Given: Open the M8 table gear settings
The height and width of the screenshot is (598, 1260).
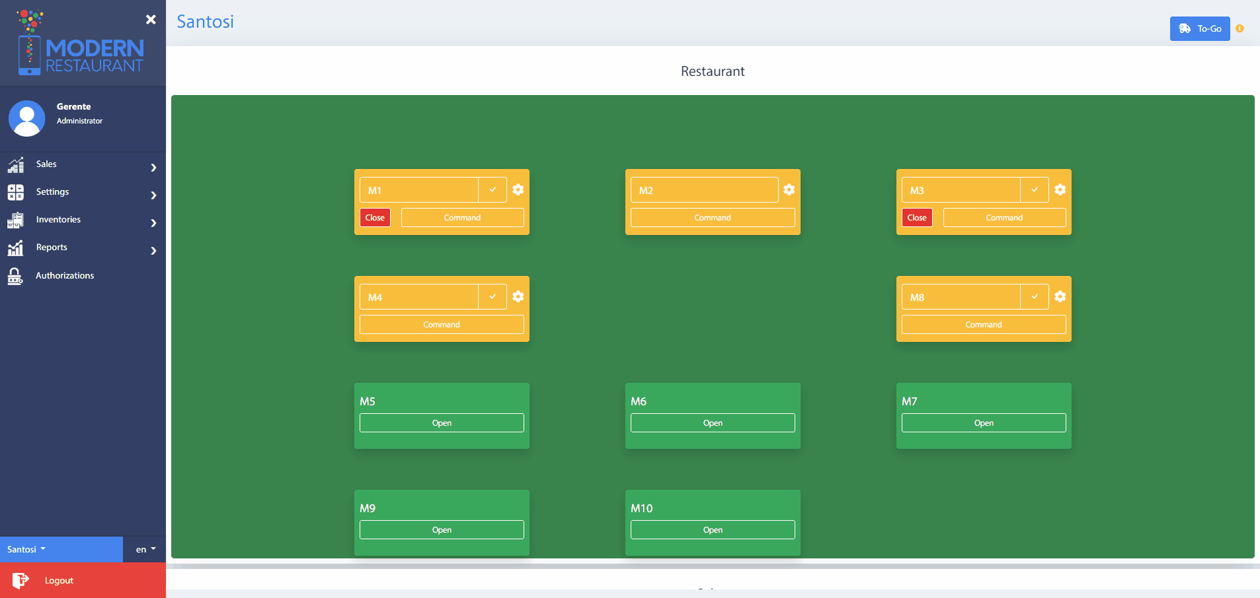Looking at the screenshot, I should click(x=1060, y=296).
